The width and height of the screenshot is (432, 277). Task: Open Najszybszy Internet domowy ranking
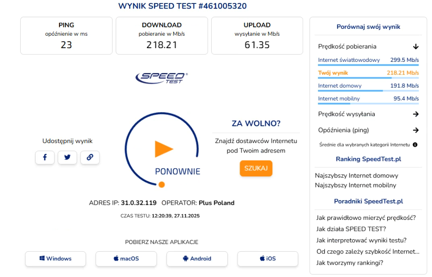click(x=357, y=176)
